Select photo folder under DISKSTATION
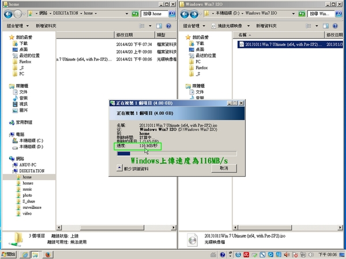The width and height of the screenshot is (346, 259). click(x=27, y=195)
